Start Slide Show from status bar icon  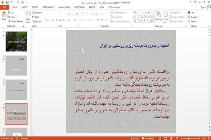(177, 138)
